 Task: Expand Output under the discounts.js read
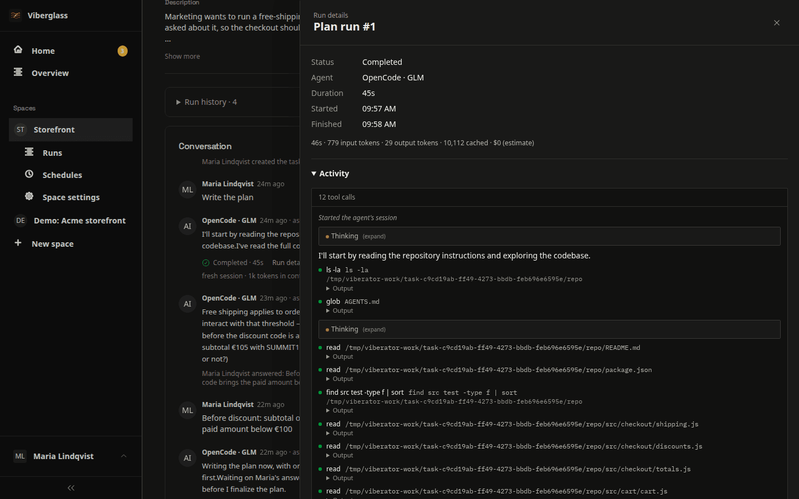click(x=340, y=455)
